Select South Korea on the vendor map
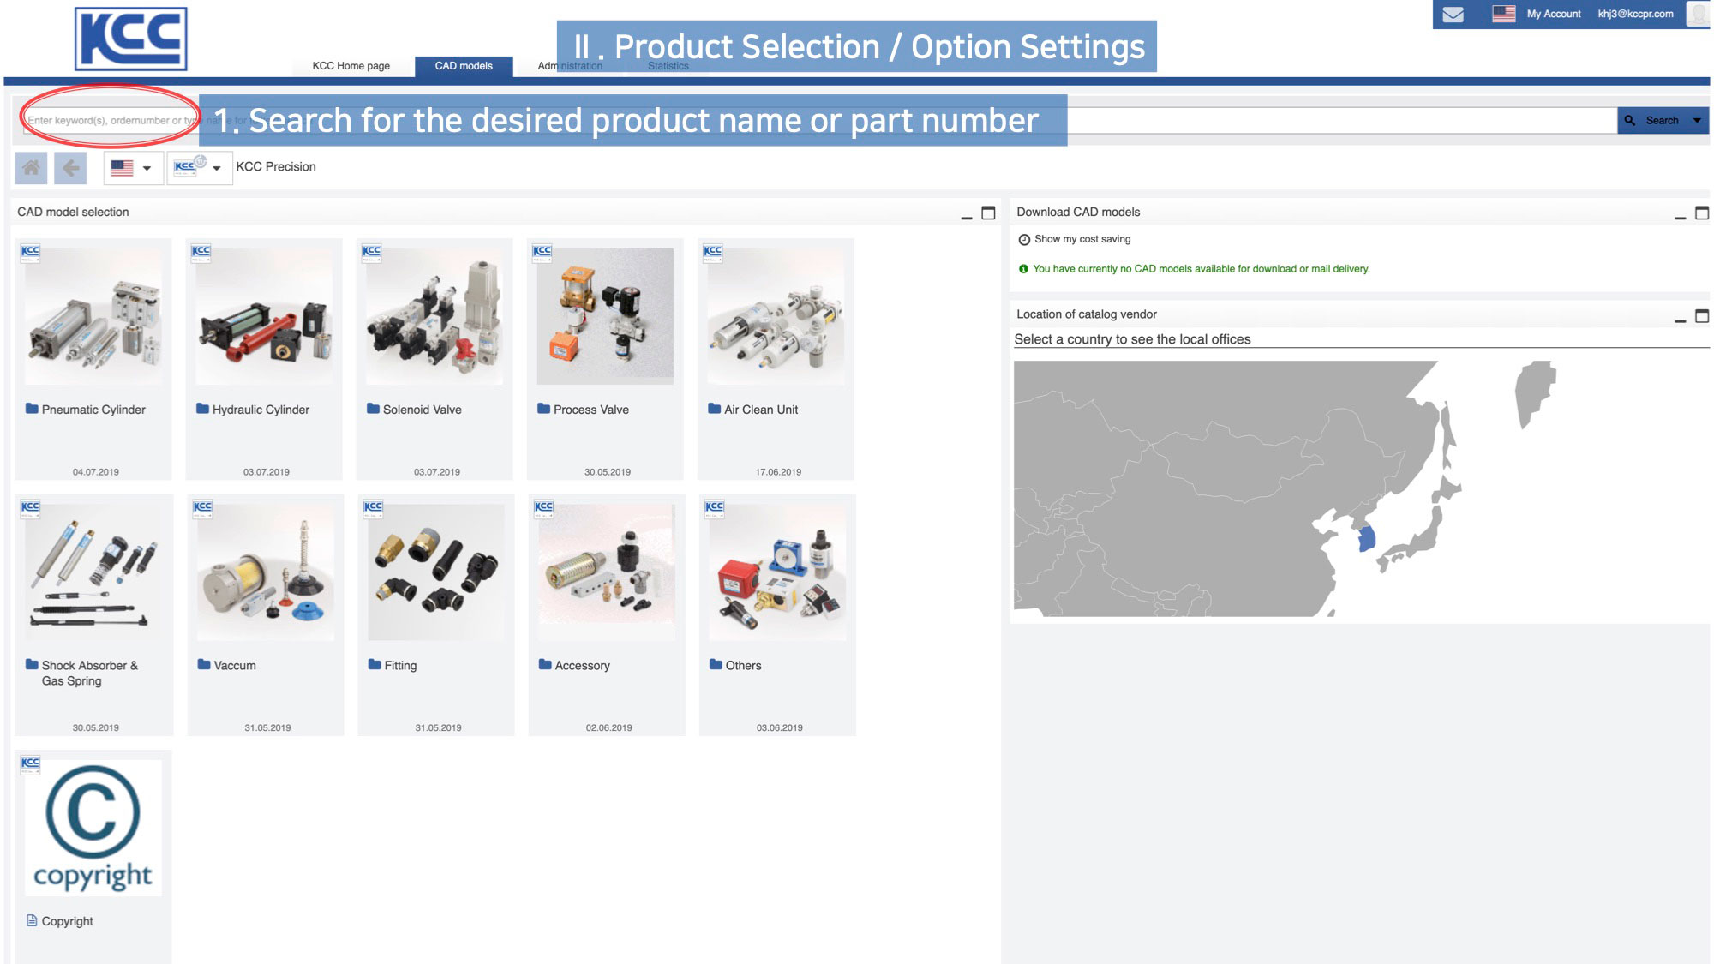 pos(1366,536)
